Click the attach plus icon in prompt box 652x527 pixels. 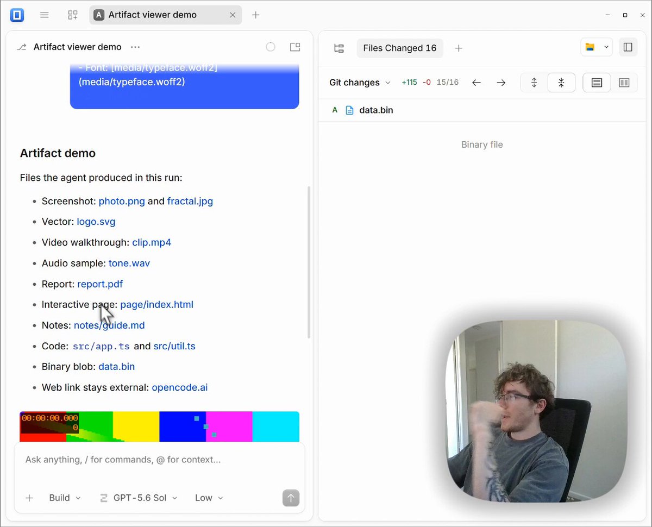[x=29, y=498]
